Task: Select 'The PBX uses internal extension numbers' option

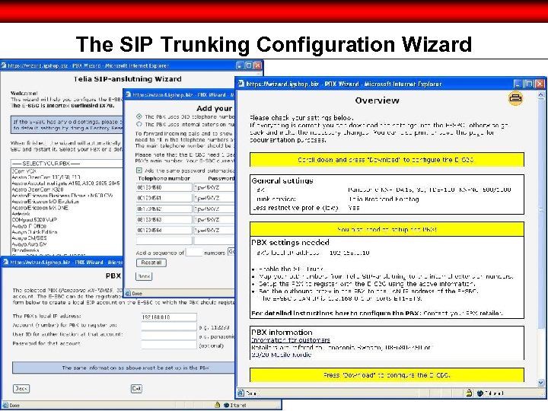Action: coord(139,124)
